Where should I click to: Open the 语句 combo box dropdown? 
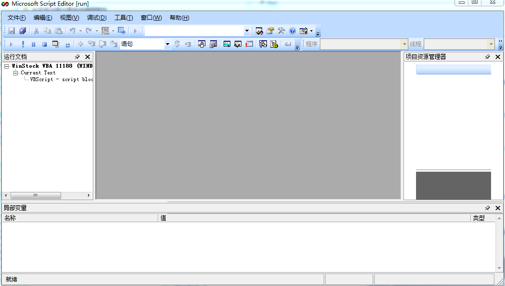tap(167, 44)
